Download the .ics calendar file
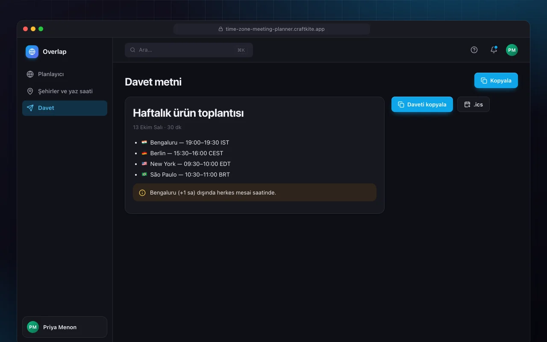Image resolution: width=547 pixels, height=342 pixels. (473, 104)
